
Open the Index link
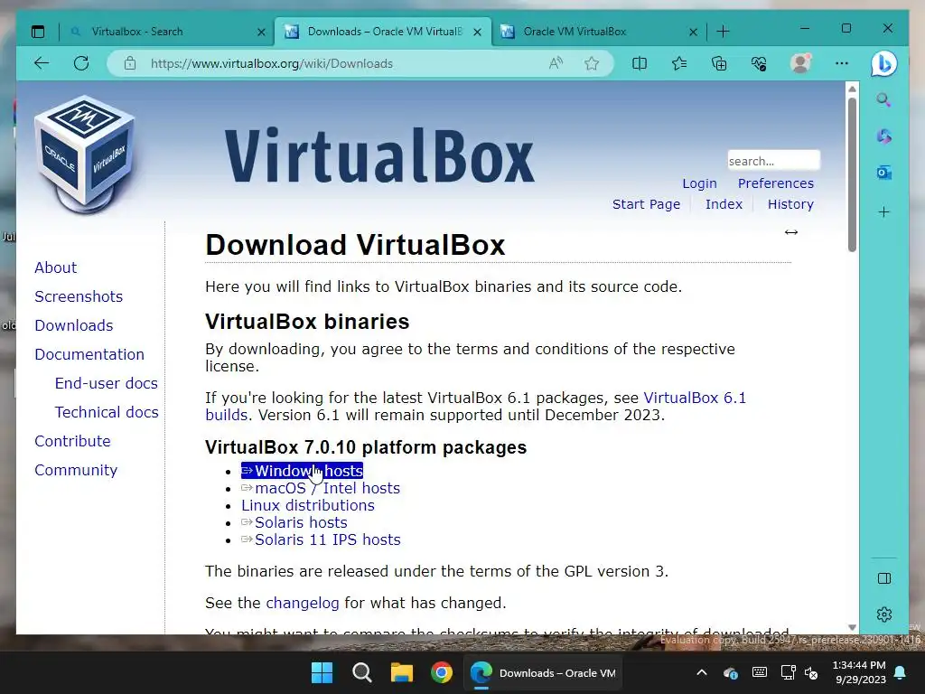pos(724,204)
